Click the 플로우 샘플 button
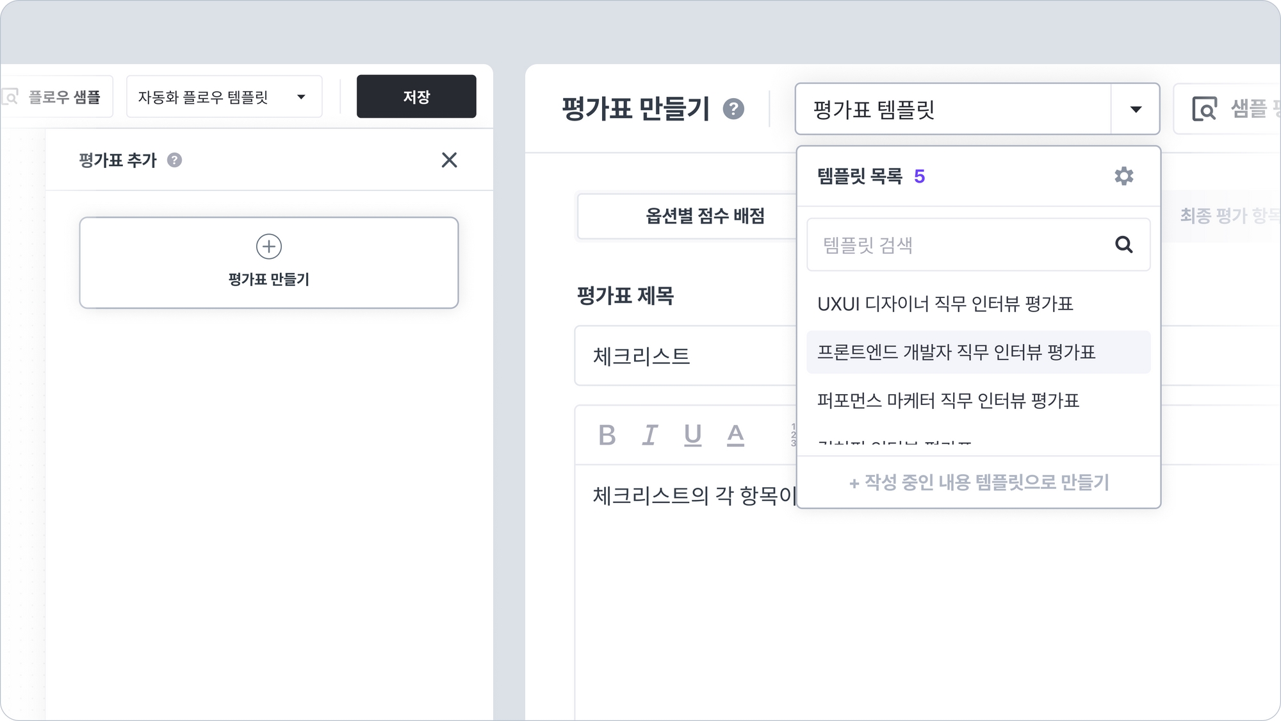The height and width of the screenshot is (721, 1281). pos(58,97)
